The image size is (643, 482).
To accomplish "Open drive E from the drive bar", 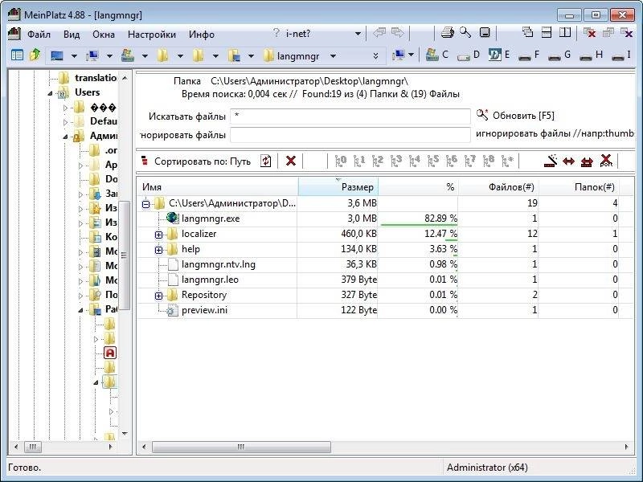I will coord(499,55).
